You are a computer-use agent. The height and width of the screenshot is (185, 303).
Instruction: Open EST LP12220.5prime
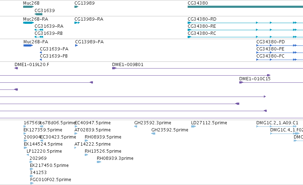pyautogui.click(x=44, y=151)
